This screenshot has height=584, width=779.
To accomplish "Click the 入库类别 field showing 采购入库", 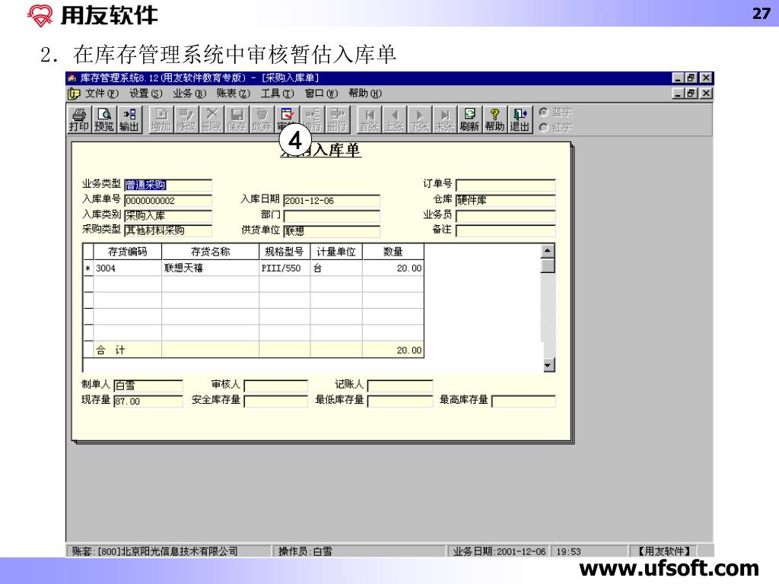I will 168,215.
